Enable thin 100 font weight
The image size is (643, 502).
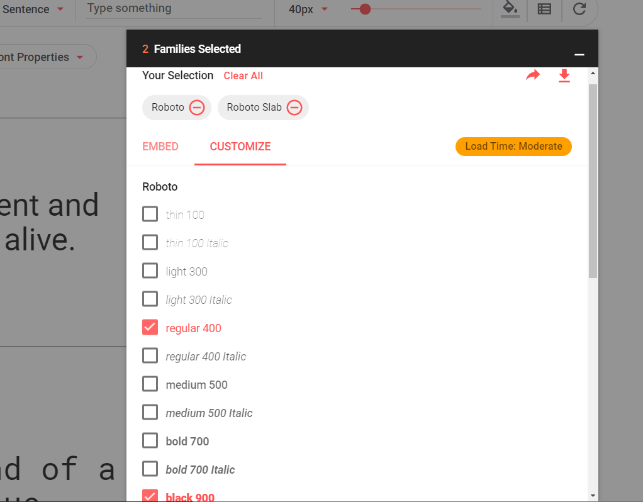pos(150,214)
